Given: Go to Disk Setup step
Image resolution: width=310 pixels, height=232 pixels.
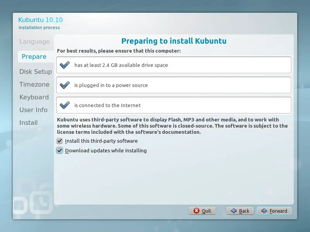Looking at the screenshot, I should [x=36, y=72].
